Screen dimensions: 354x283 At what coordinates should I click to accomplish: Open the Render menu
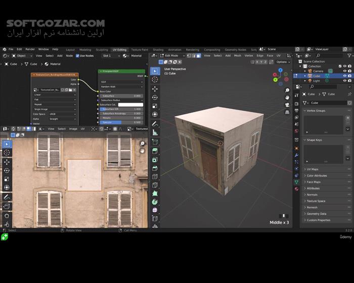pos(30,50)
